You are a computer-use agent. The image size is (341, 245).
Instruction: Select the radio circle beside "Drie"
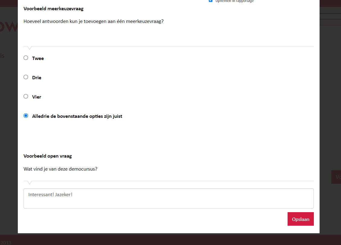(26, 77)
